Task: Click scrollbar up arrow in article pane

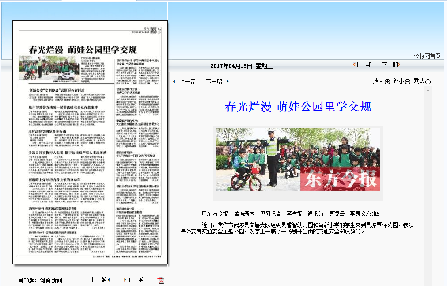Action: click(x=428, y=90)
